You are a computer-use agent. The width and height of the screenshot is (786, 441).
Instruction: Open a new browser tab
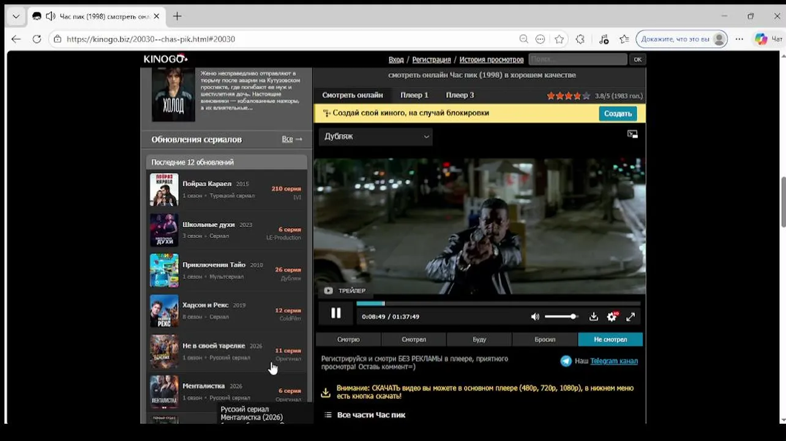click(x=177, y=16)
